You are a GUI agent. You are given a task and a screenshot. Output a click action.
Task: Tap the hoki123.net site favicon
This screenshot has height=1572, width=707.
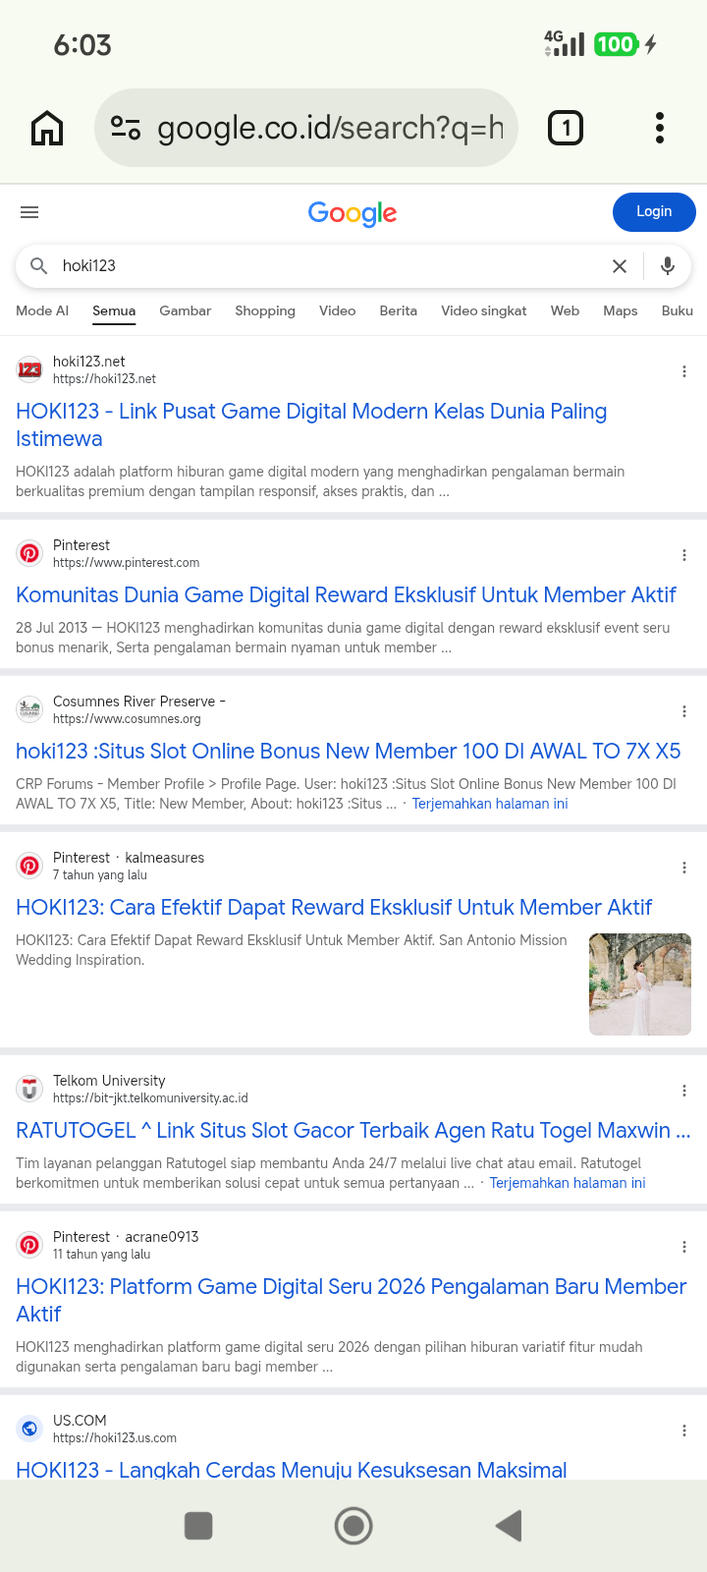click(29, 369)
